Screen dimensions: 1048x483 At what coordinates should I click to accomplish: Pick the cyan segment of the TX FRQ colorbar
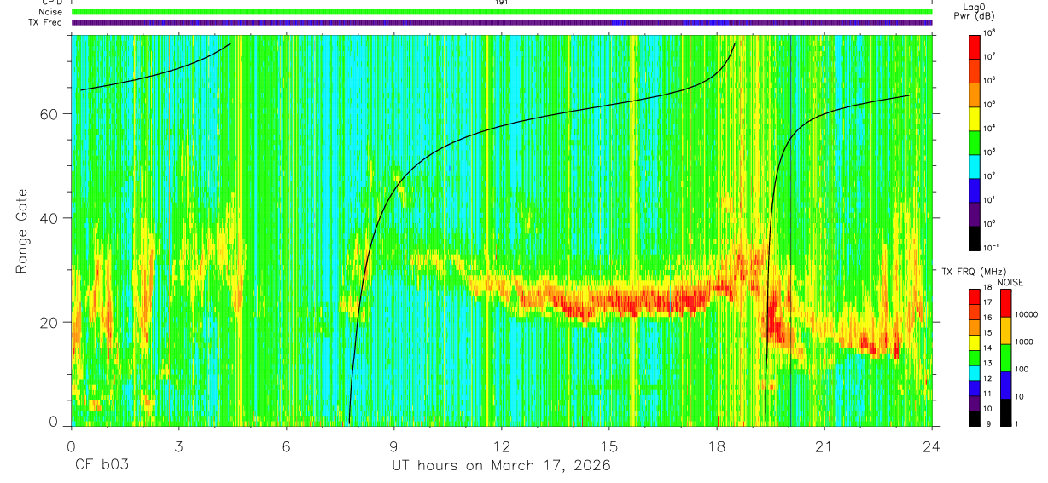click(975, 373)
